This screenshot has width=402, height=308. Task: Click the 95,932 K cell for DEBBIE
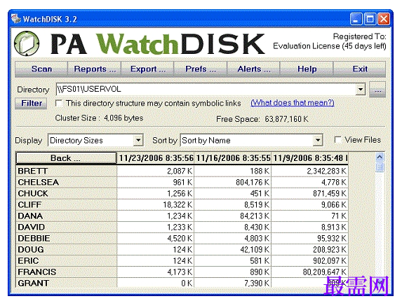309,239
